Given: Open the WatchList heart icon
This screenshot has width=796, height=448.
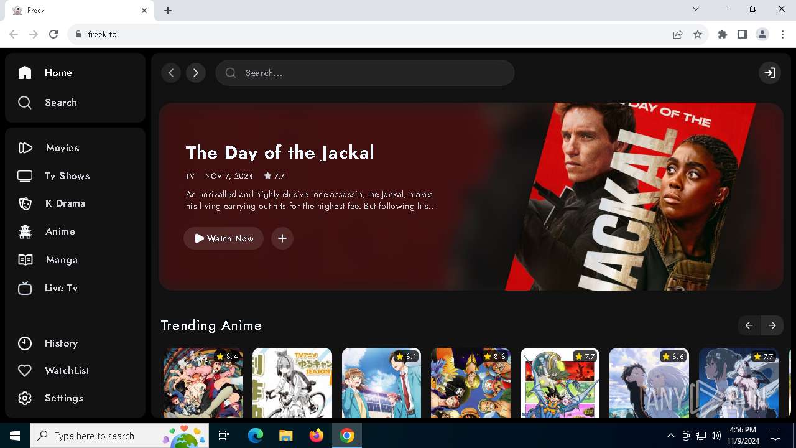Looking at the screenshot, I should point(25,371).
